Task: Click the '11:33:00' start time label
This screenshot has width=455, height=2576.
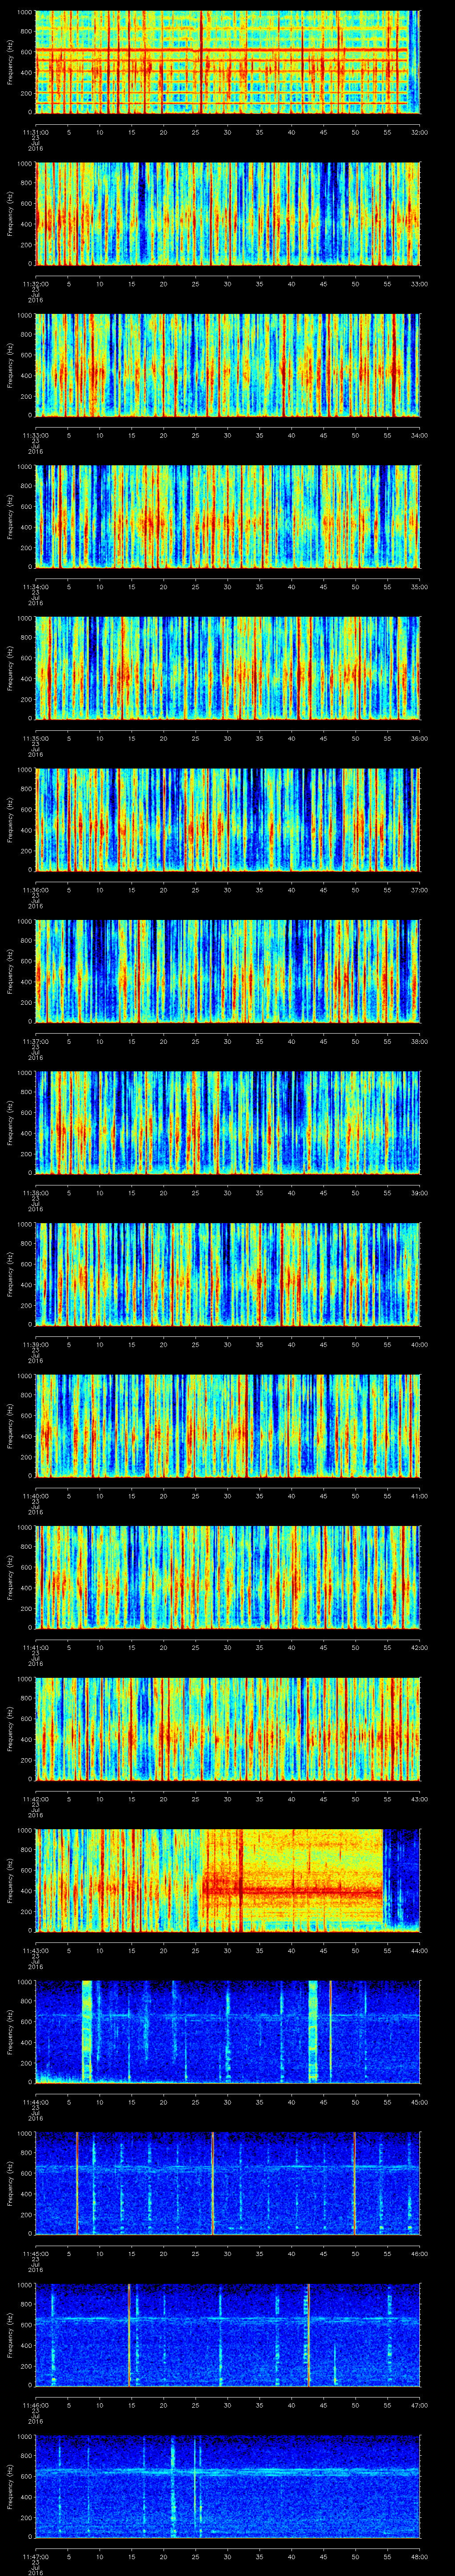Action: [36, 435]
